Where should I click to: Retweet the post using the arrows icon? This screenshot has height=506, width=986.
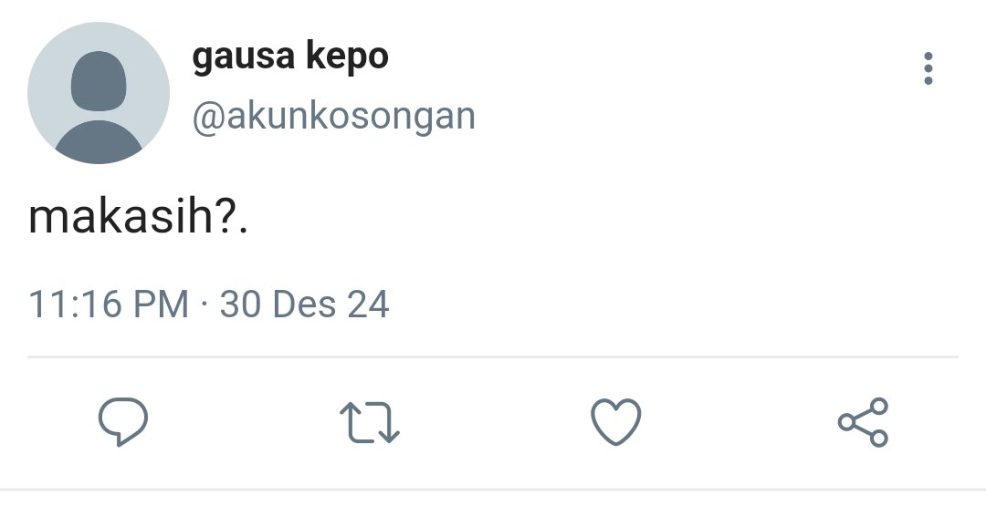[370, 422]
